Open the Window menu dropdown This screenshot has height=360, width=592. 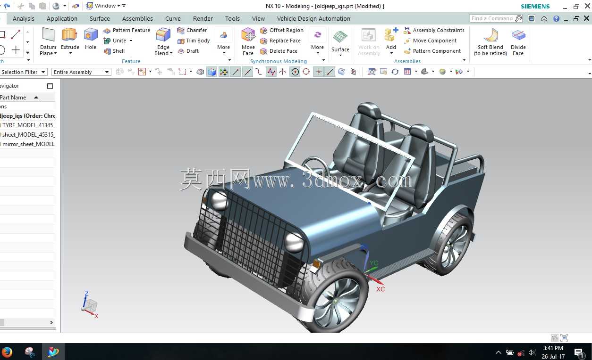pyautogui.click(x=105, y=6)
